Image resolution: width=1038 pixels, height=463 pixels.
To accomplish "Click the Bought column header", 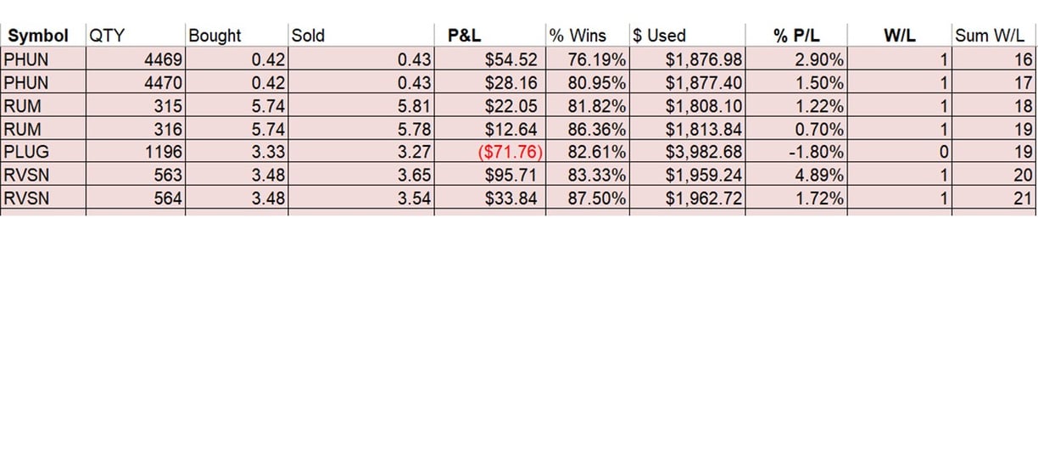I will [x=215, y=36].
